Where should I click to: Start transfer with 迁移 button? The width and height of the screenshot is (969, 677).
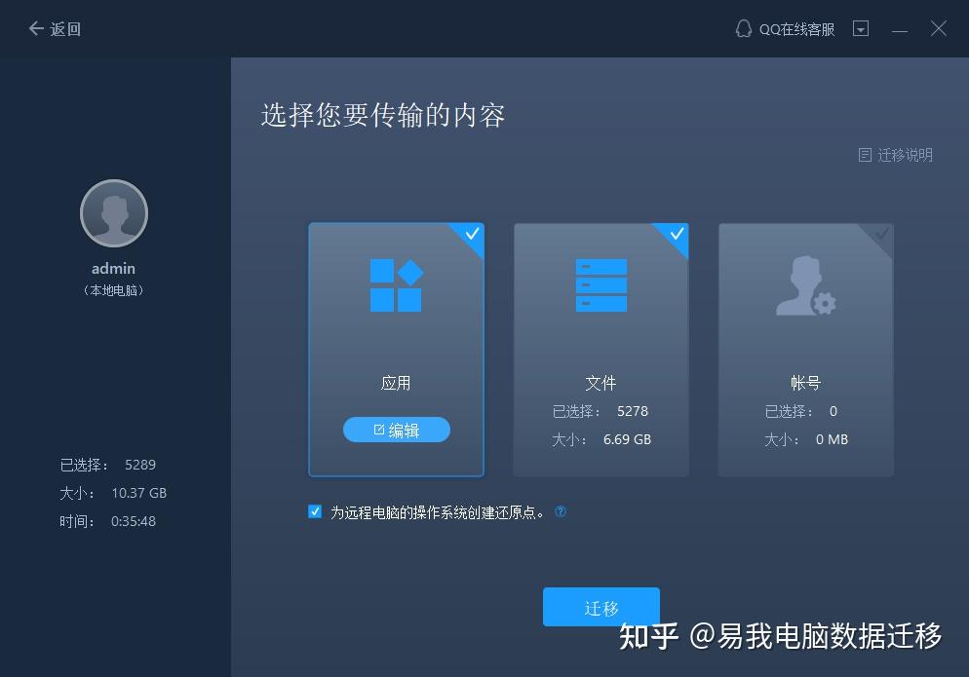click(601, 607)
